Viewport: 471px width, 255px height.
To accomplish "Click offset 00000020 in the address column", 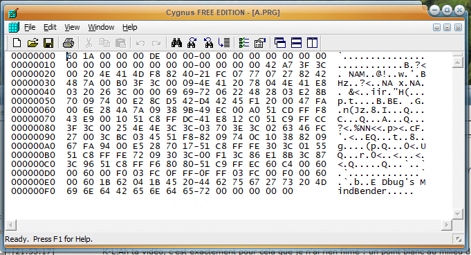I will [33, 74].
